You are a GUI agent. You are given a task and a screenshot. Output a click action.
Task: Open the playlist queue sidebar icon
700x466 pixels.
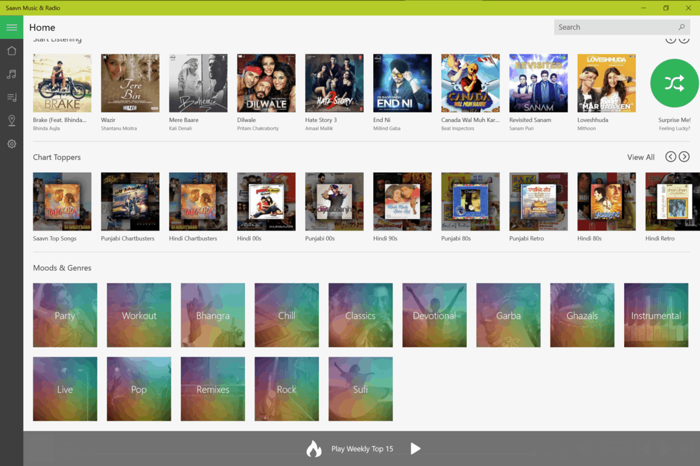[x=12, y=97]
